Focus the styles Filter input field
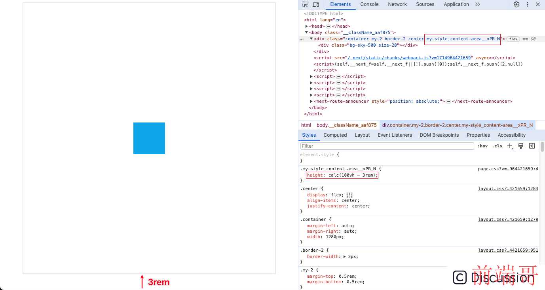The height and width of the screenshot is (290, 545). click(387, 146)
